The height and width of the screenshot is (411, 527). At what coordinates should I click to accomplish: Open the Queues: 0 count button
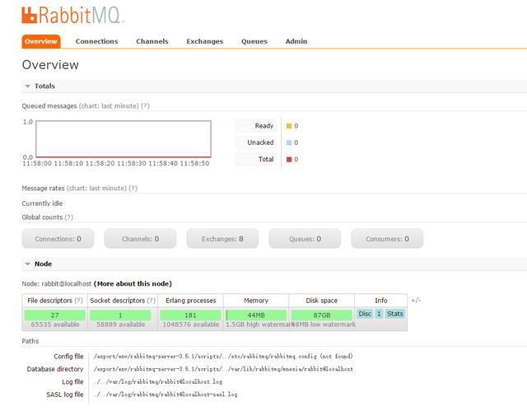[305, 239]
